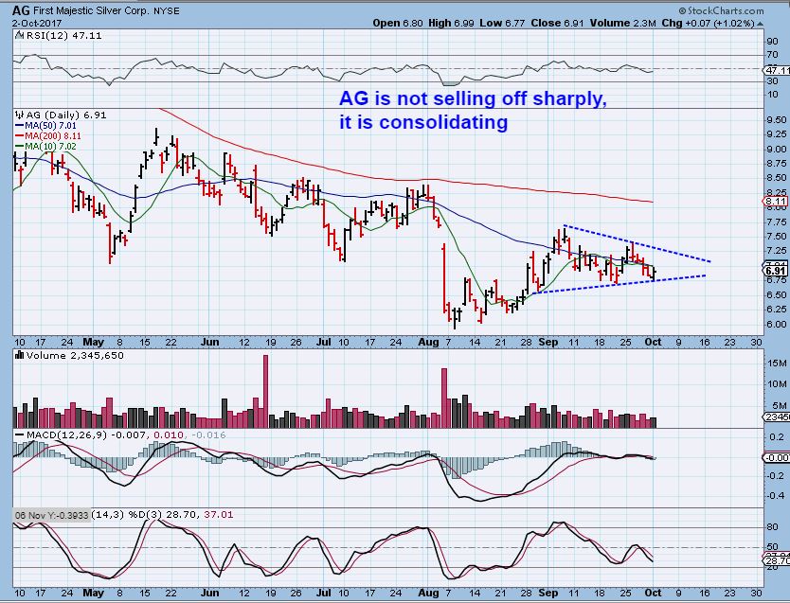Viewport: 790px width, 603px height.
Task: Click the Volume 2.3M header value
Action: [622, 23]
